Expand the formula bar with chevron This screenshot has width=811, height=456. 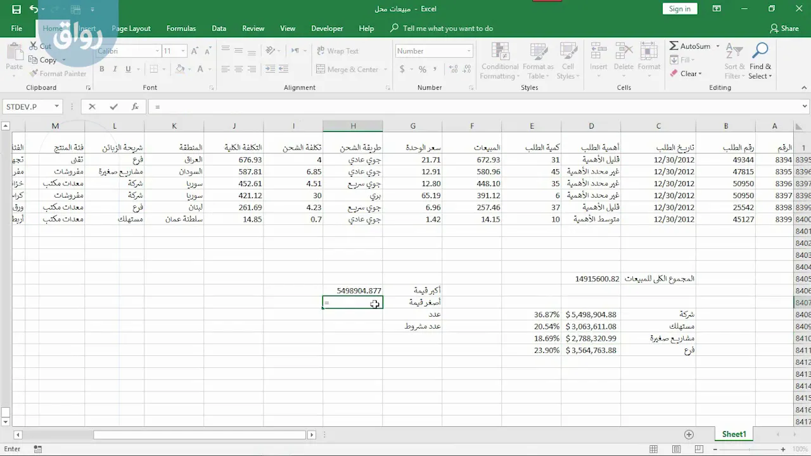tap(805, 106)
